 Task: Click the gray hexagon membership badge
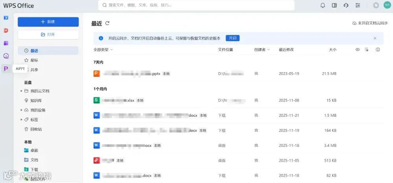[x=376, y=5]
